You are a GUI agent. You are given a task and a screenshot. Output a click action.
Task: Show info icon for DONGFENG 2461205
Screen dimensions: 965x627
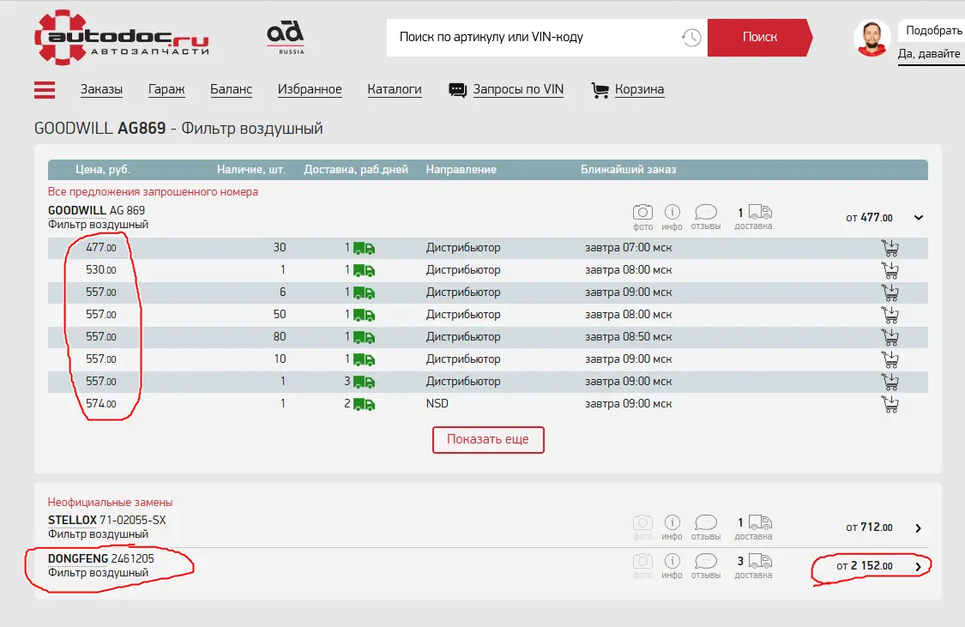tap(672, 561)
